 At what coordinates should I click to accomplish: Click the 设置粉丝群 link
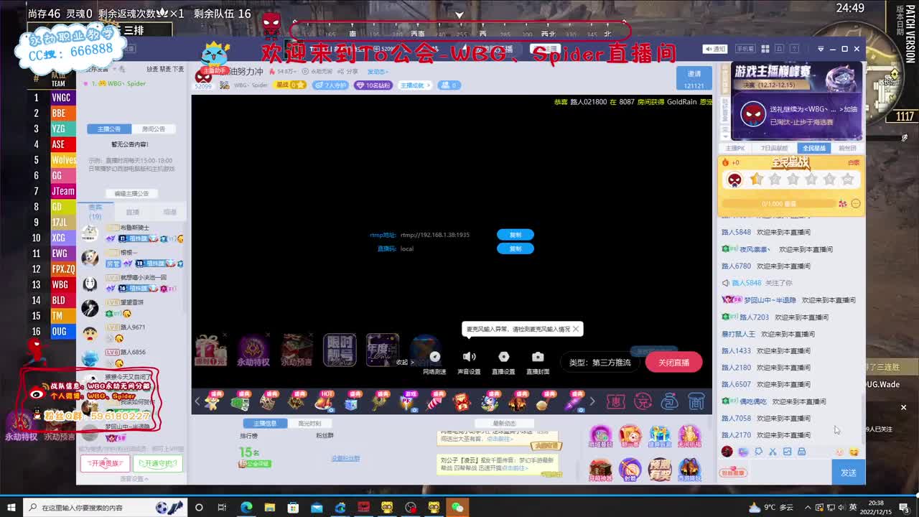(345, 458)
